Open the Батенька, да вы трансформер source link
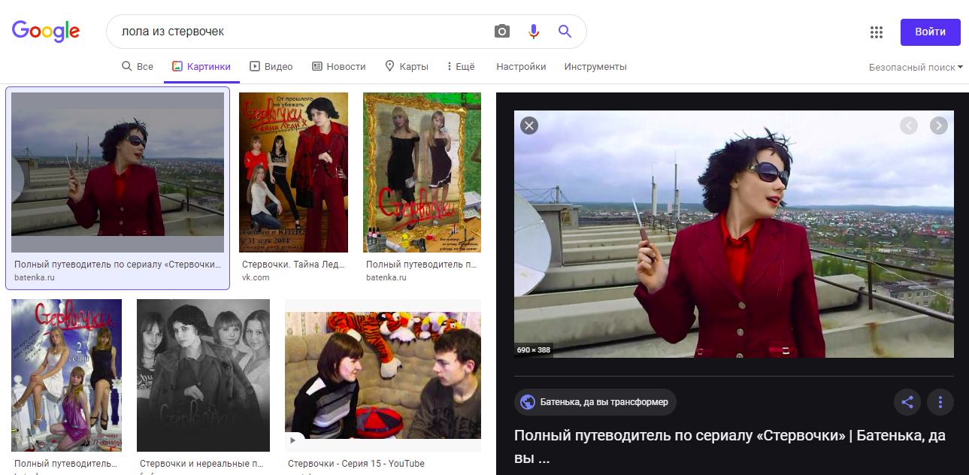The width and height of the screenshot is (969, 475). 595,402
